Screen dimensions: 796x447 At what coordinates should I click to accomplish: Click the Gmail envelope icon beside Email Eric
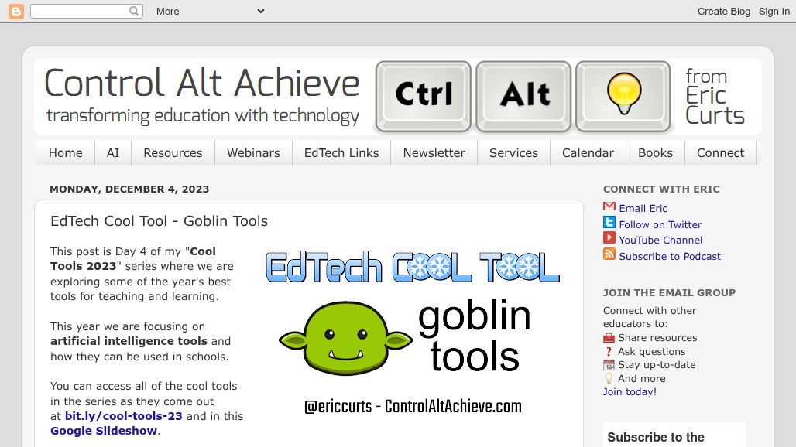click(x=609, y=207)
